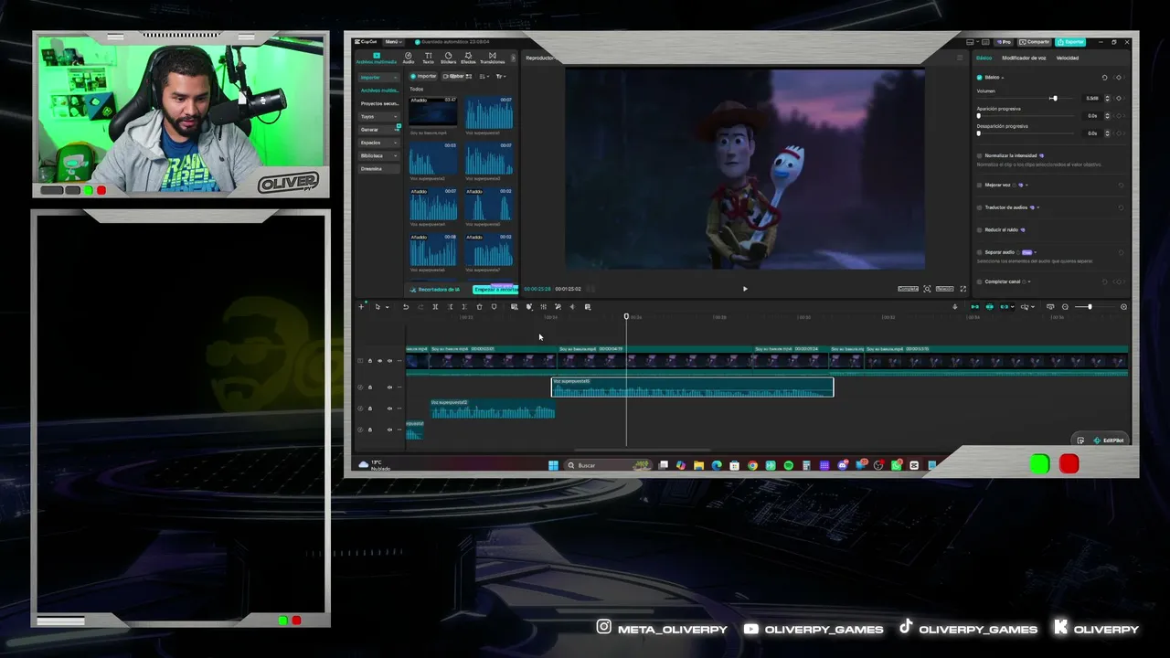Enable the Mejorar voz checkbox
This screenshot has width=1170, height=658.
[x=979, y=186]
